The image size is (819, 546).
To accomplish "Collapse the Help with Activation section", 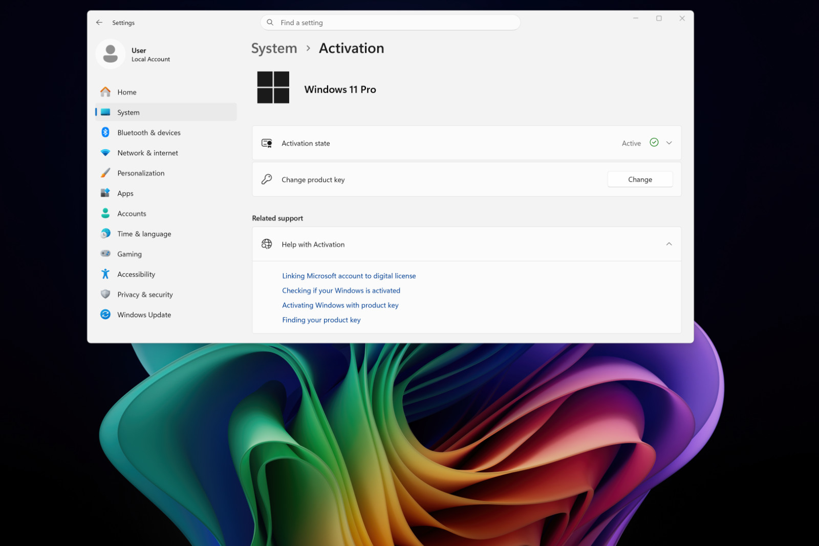I will click(669, 244).
